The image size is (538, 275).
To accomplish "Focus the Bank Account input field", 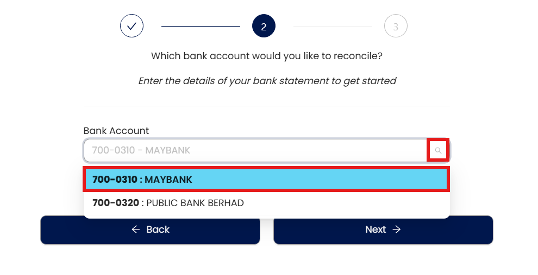I will (x=255, y=150).
